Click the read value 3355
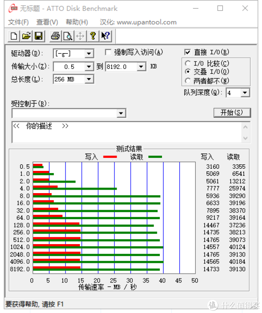Viewport: 262px width, 313px height. pos(238,167)
